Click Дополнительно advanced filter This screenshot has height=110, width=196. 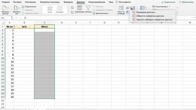point(100,13)
